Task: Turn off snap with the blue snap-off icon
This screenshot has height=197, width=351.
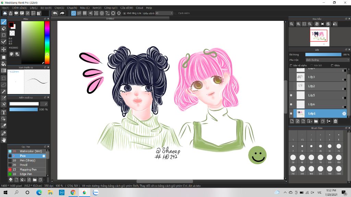Action: [x=73, y=13]
